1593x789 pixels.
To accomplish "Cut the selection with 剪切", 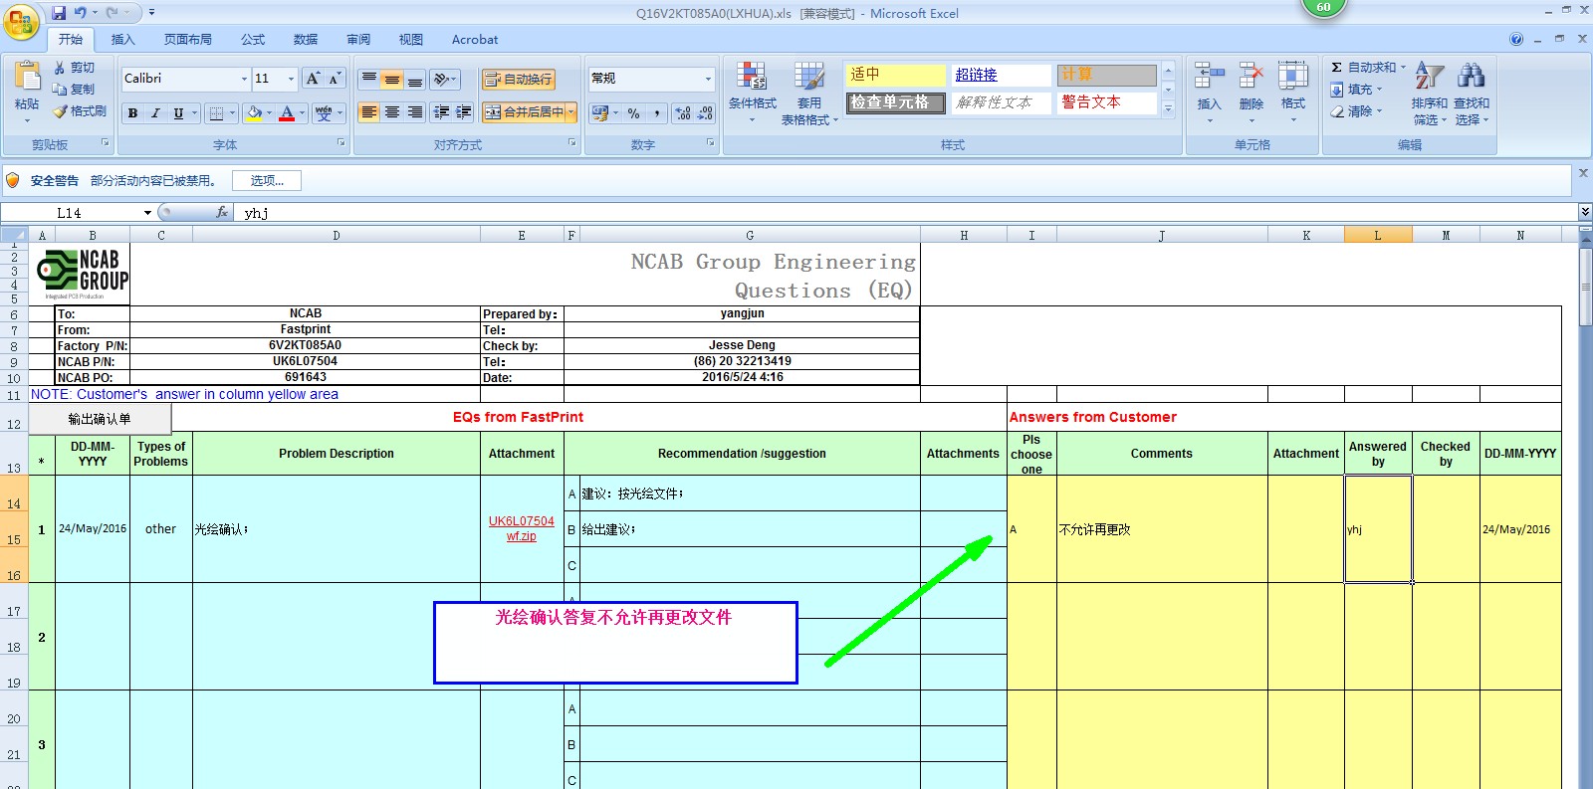I will 76,68.
